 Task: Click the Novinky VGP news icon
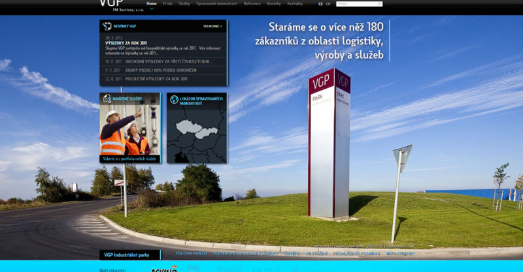coord(107,26)
